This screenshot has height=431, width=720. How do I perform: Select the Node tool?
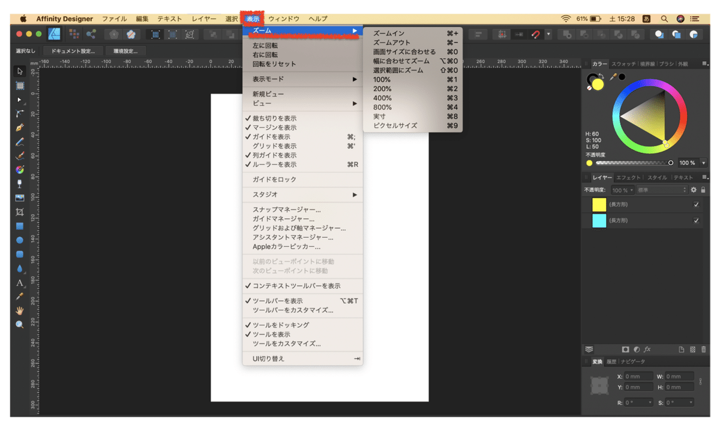pos(20,99)
